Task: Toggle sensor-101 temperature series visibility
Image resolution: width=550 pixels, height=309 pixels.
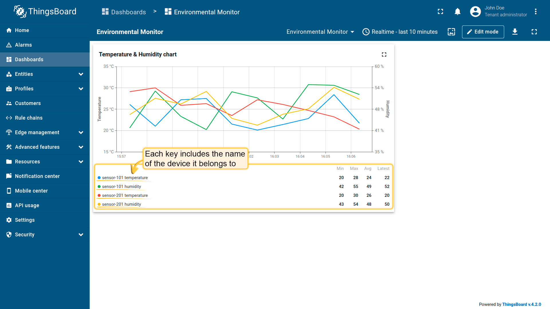Action: pos(125,178)
